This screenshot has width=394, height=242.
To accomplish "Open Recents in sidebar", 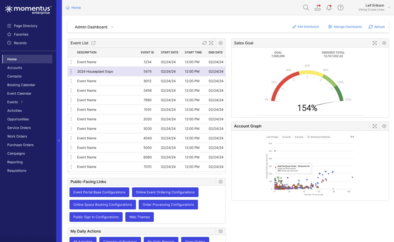I will click(x=17, y=43).
